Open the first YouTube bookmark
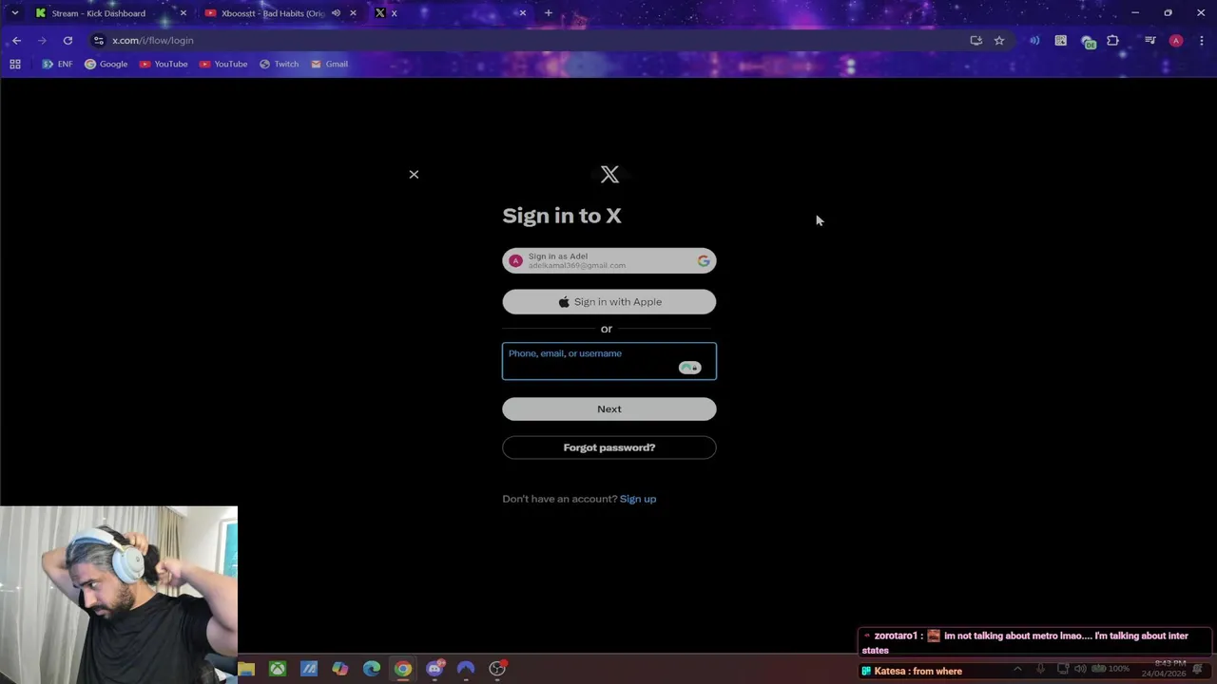 coord(164,65)
